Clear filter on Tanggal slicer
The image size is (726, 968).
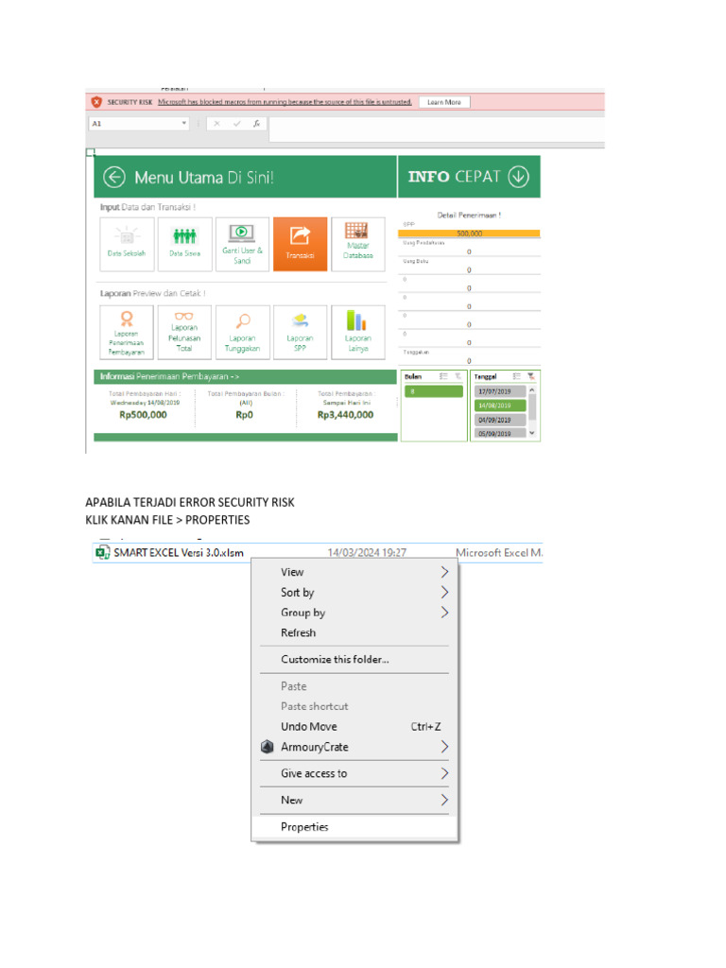pos(531,376)
